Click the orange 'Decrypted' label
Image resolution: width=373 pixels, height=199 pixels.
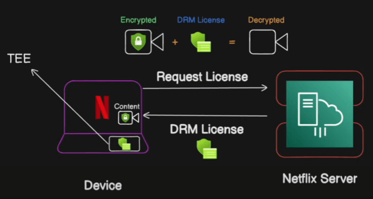[266, 20]
